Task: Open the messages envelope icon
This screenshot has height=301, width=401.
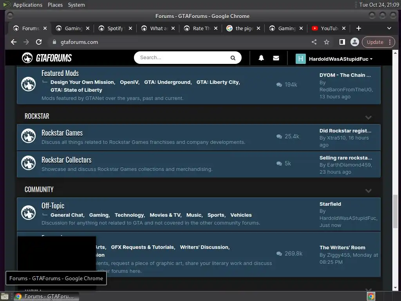Action: 276,58
